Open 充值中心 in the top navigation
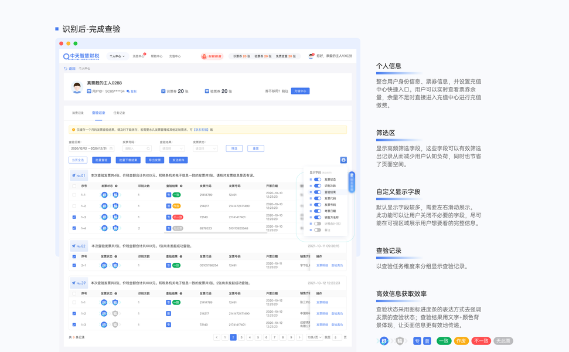 click(175, 56)
